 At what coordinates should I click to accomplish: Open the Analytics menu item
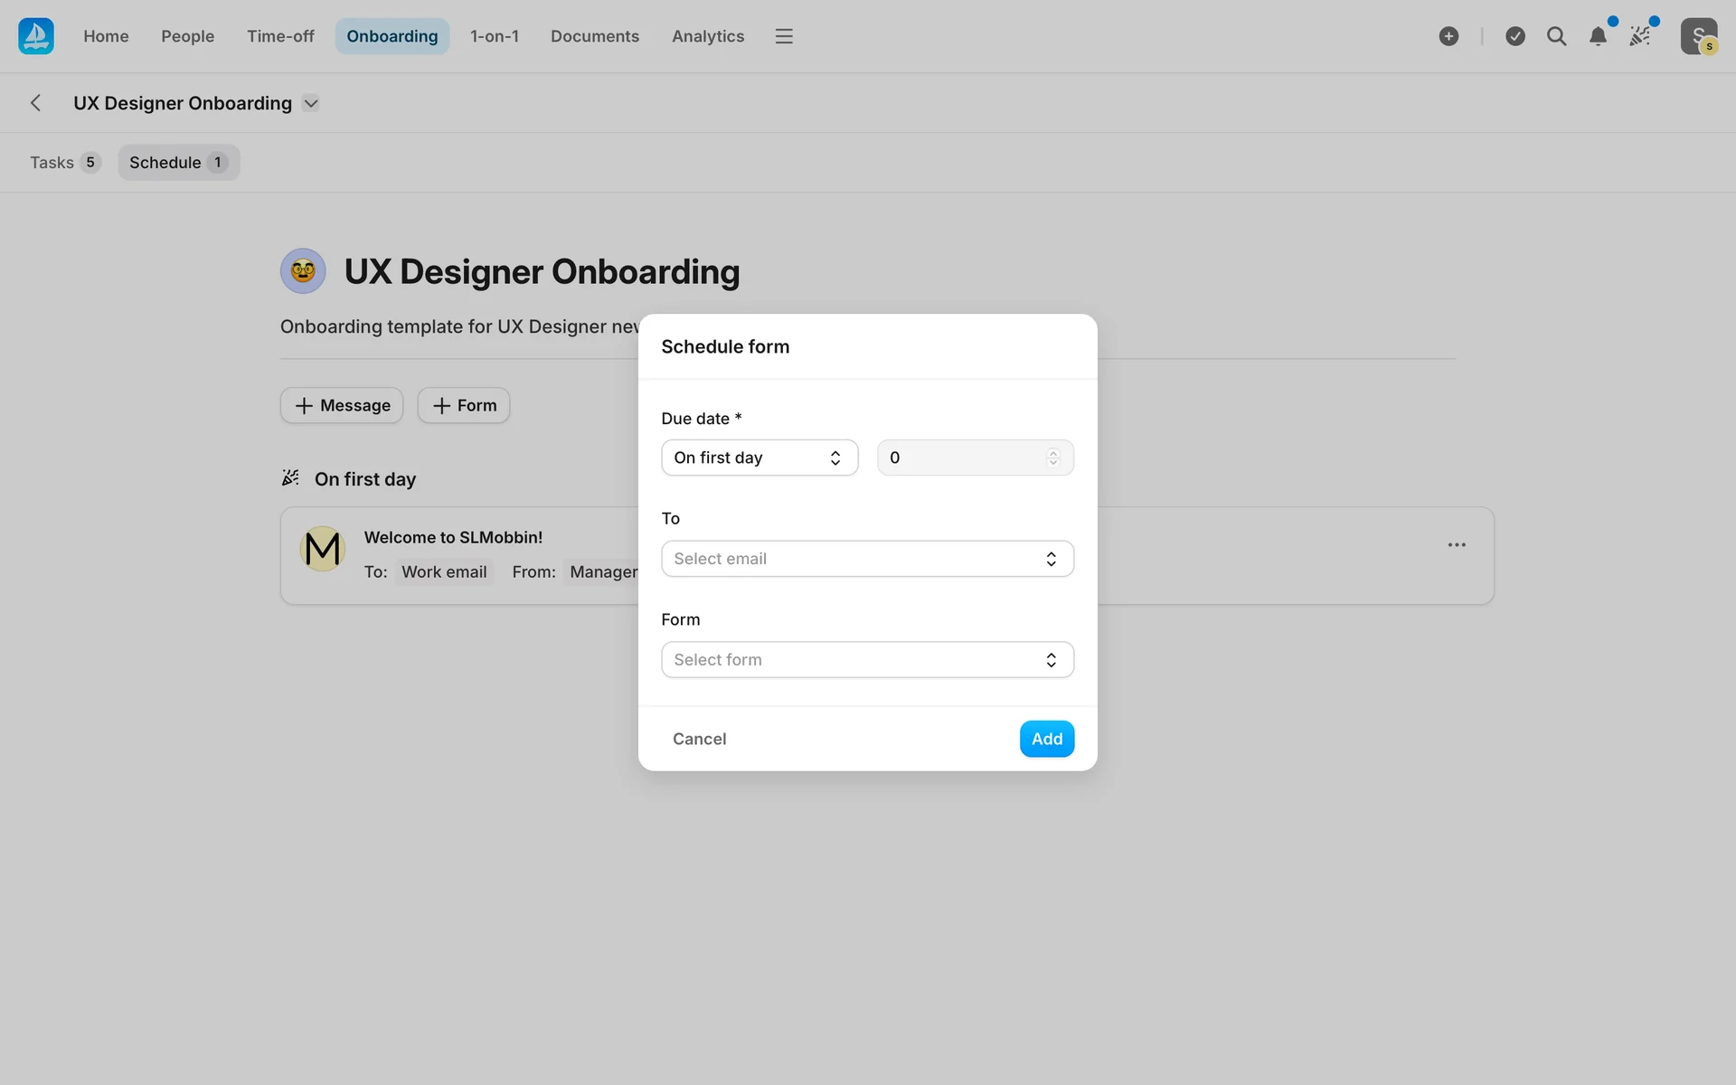(x=707, y=36)
